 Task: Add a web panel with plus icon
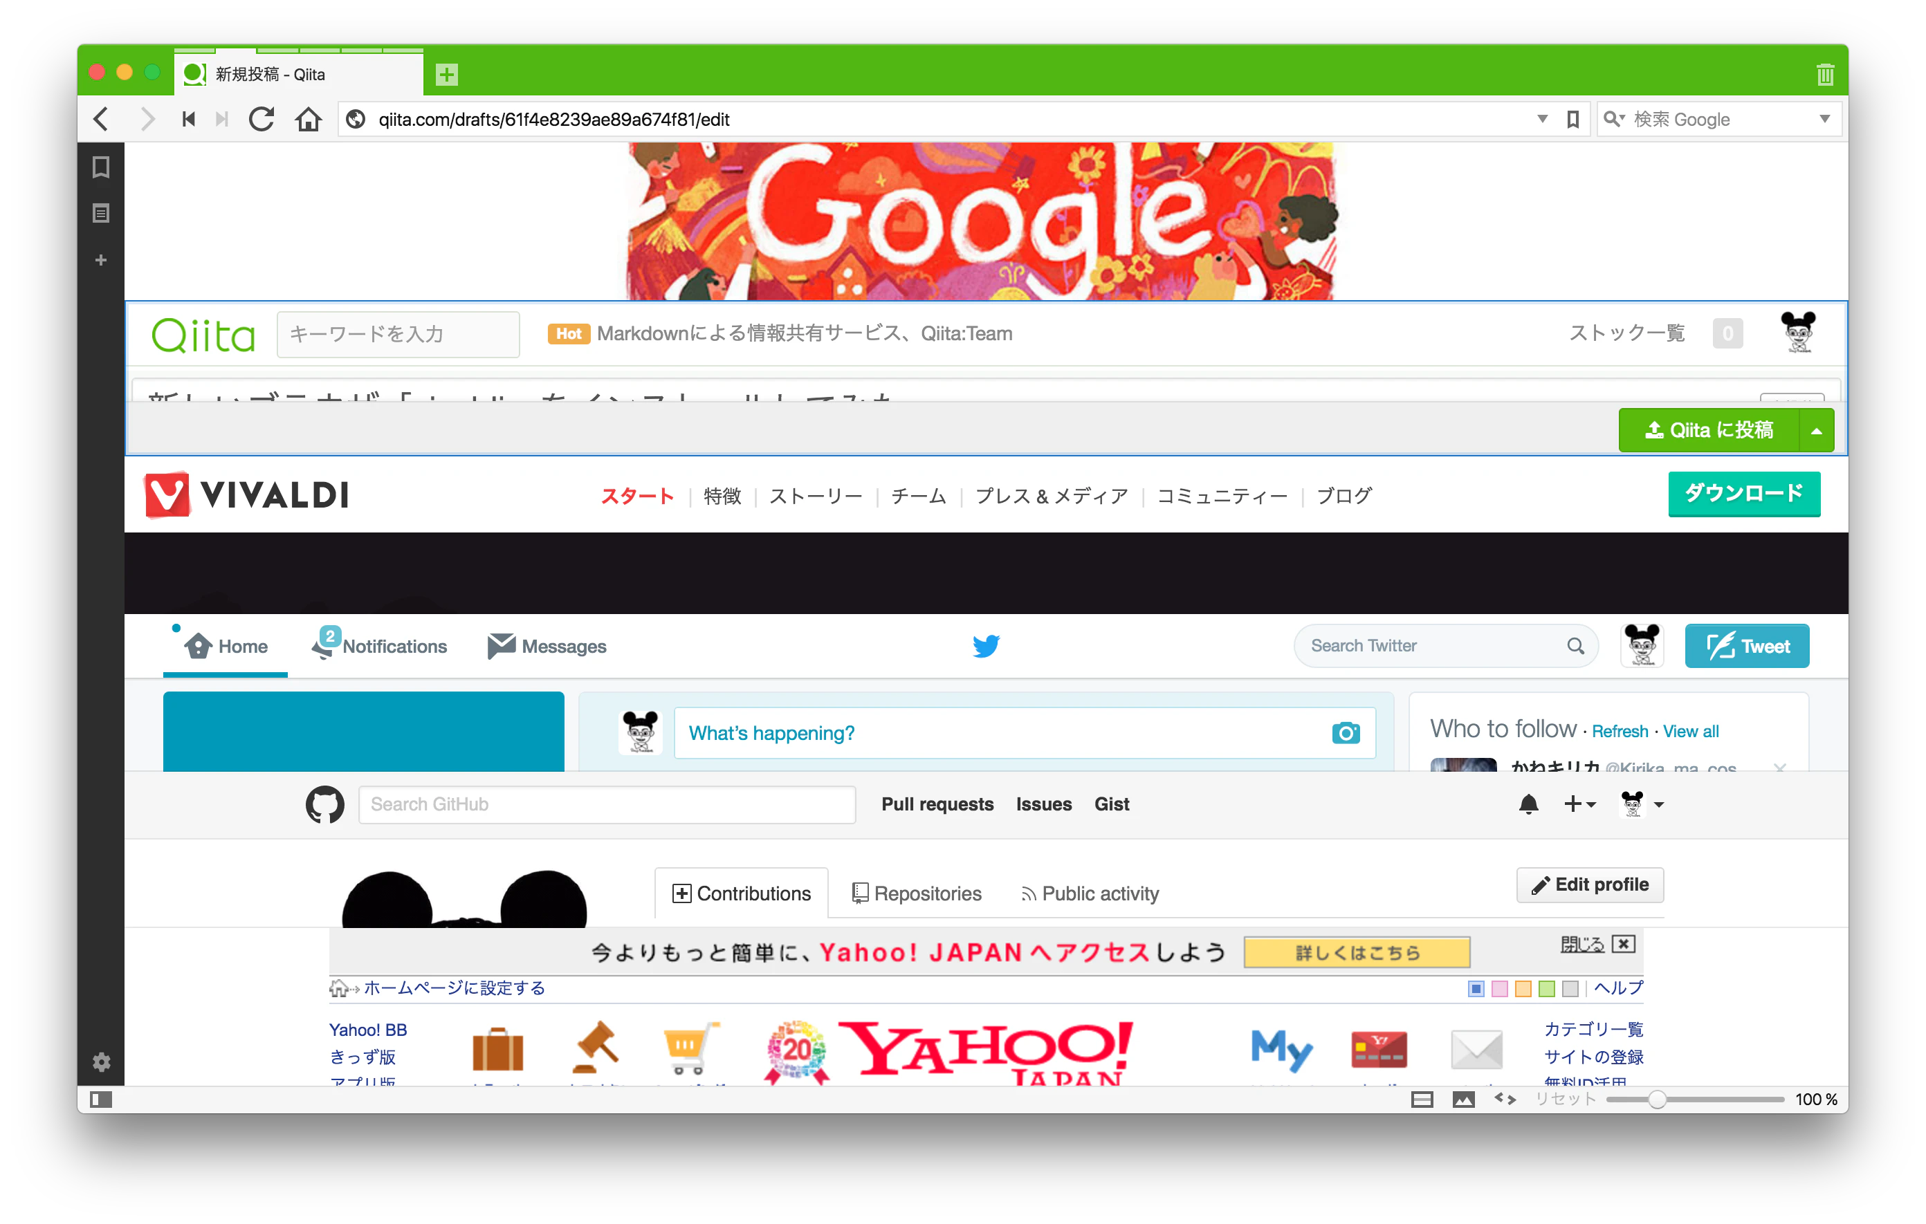[x=101, y=260]
